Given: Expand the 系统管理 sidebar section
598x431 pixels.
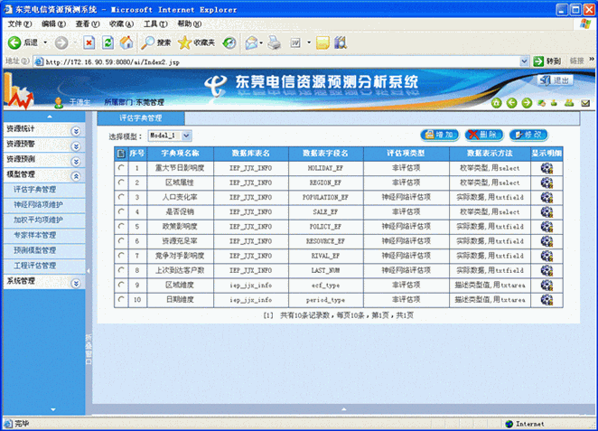Looking at the screenshot, I should [x=76, y=284].
